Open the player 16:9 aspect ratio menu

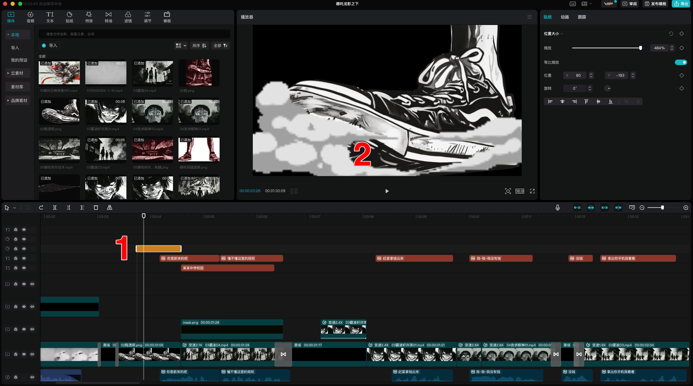[520, 191]
